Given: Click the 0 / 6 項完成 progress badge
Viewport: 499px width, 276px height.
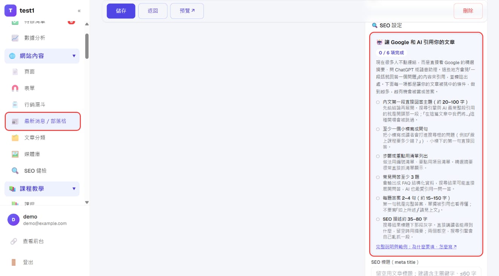Looking at the screenshot, I should 391,53.
